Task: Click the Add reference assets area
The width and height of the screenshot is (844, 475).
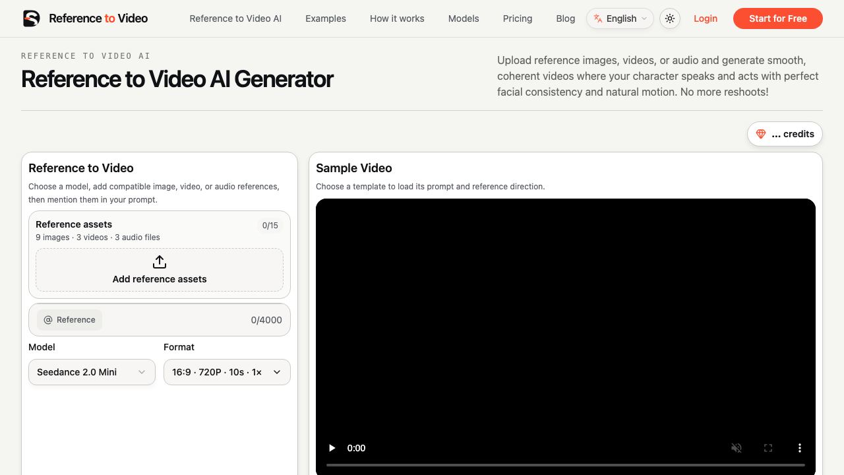Action: 160,270
